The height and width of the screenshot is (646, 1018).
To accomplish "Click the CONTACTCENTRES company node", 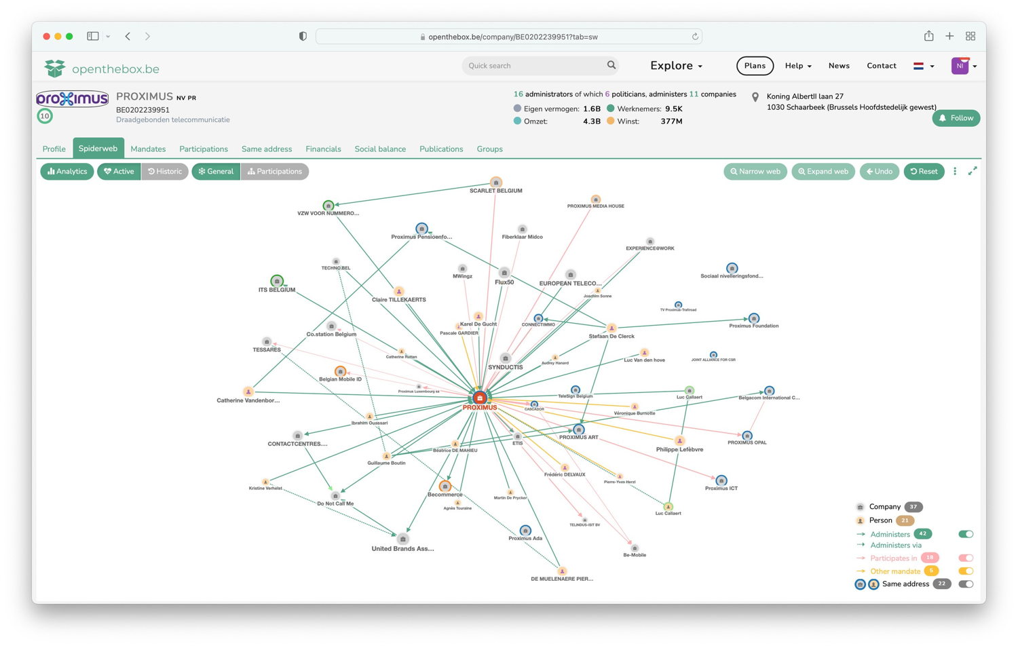I will (x=297, y=436).
